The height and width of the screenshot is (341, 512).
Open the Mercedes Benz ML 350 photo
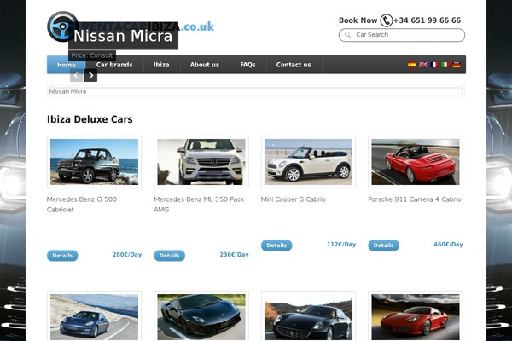pos(201,162)
